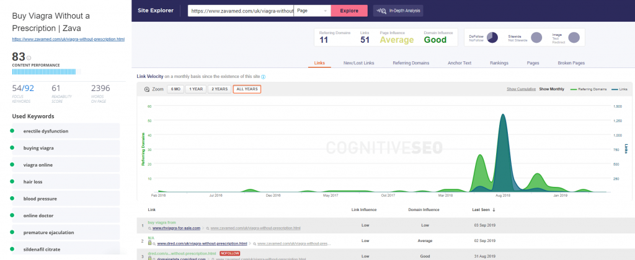This screenshot has height=260, width=635.
Task: Click green dot beside buying viagra keyword
Action: click(x=12, y=147)
